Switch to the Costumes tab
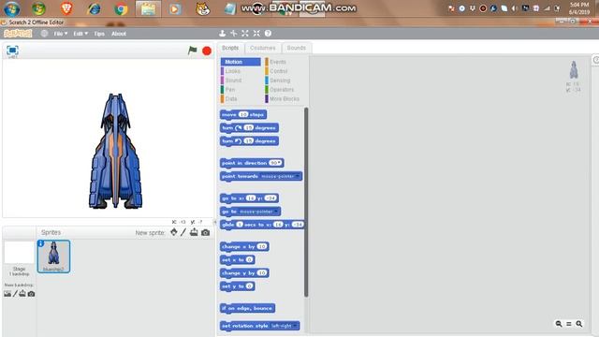 262,48
